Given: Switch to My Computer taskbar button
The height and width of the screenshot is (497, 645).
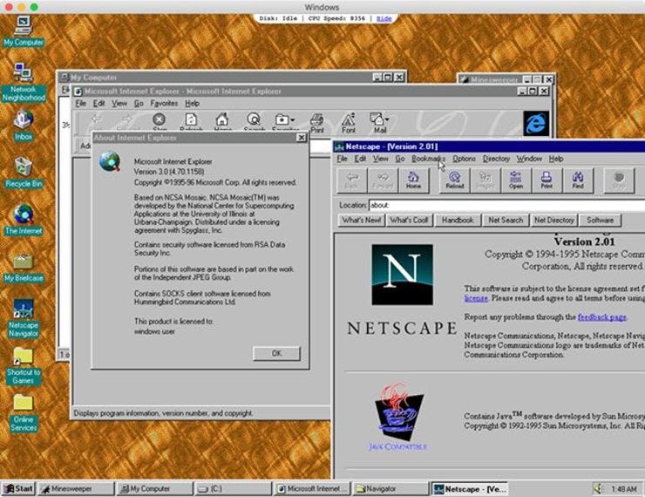Looking at the screenshot, I should tap(154, 489).
